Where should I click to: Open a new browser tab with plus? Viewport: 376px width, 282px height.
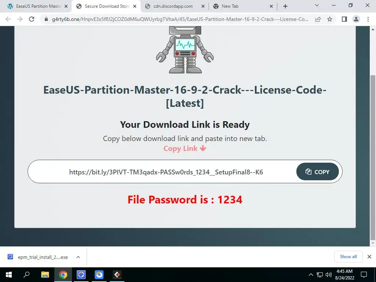point(285,7)
